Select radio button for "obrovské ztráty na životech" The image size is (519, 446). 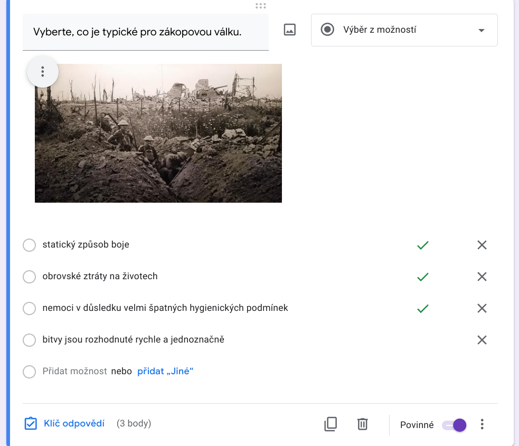(30, 277)
